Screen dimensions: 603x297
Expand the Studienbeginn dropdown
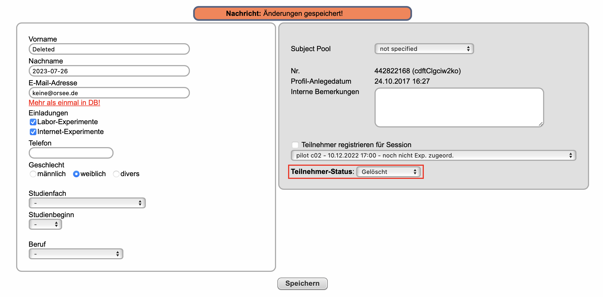45,224
